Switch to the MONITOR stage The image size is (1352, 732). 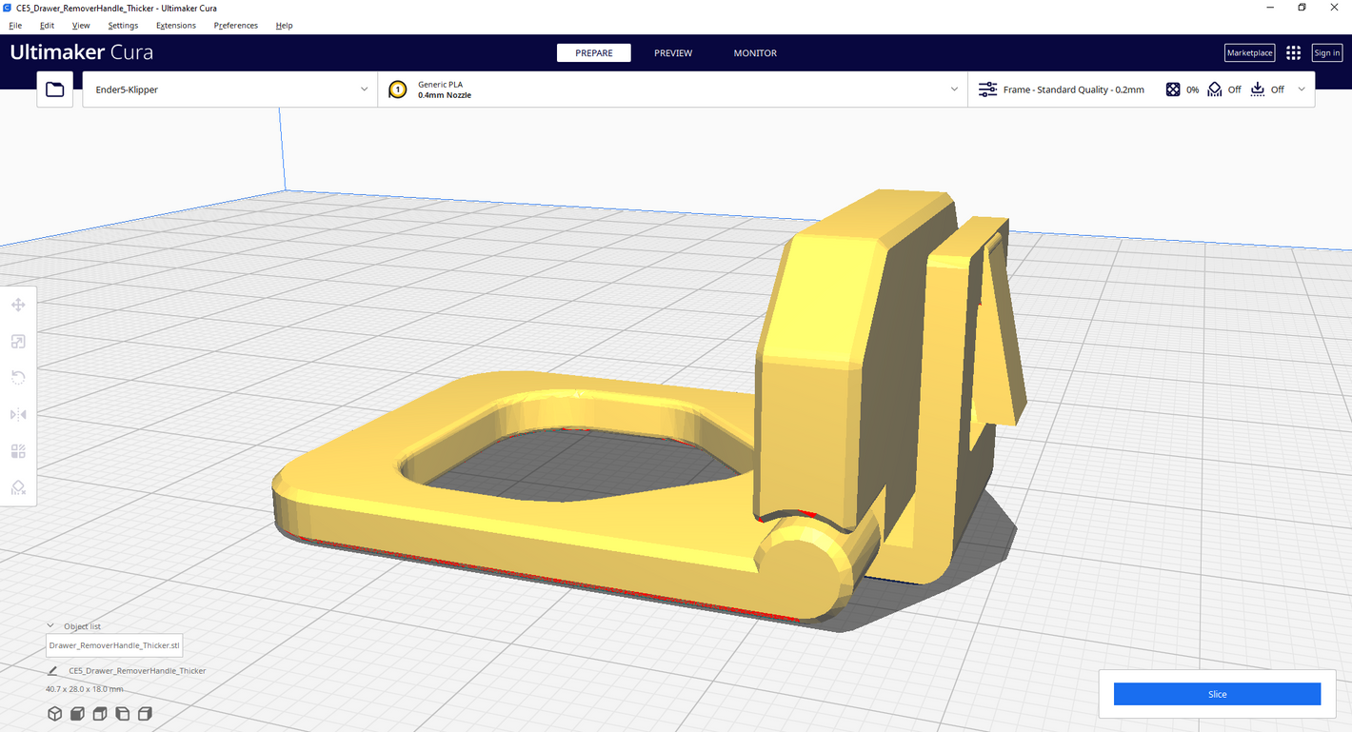click(755, 53)
